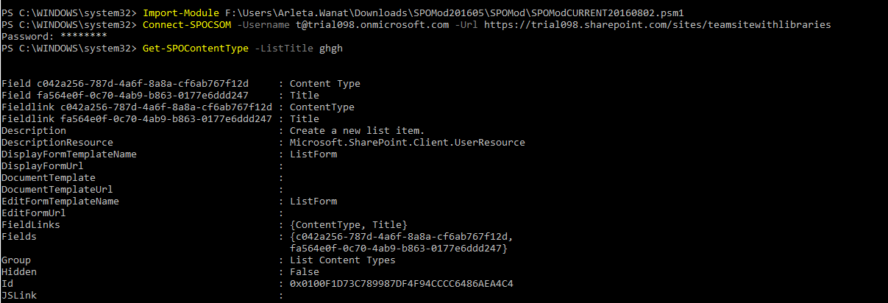
Task: Click the 'List Content Types' group value
Action: (343, 260)
